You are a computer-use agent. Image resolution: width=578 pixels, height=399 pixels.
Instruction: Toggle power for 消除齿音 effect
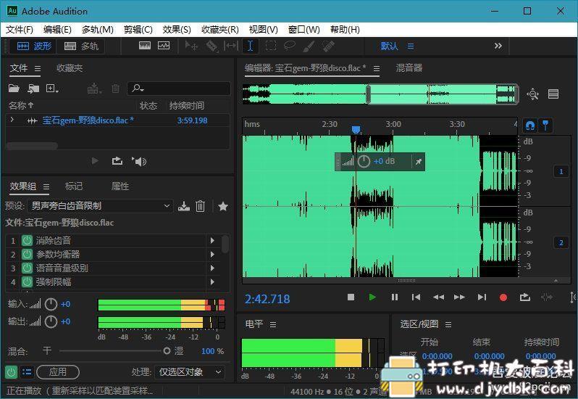pyautogui.click(x=27, y=241)
